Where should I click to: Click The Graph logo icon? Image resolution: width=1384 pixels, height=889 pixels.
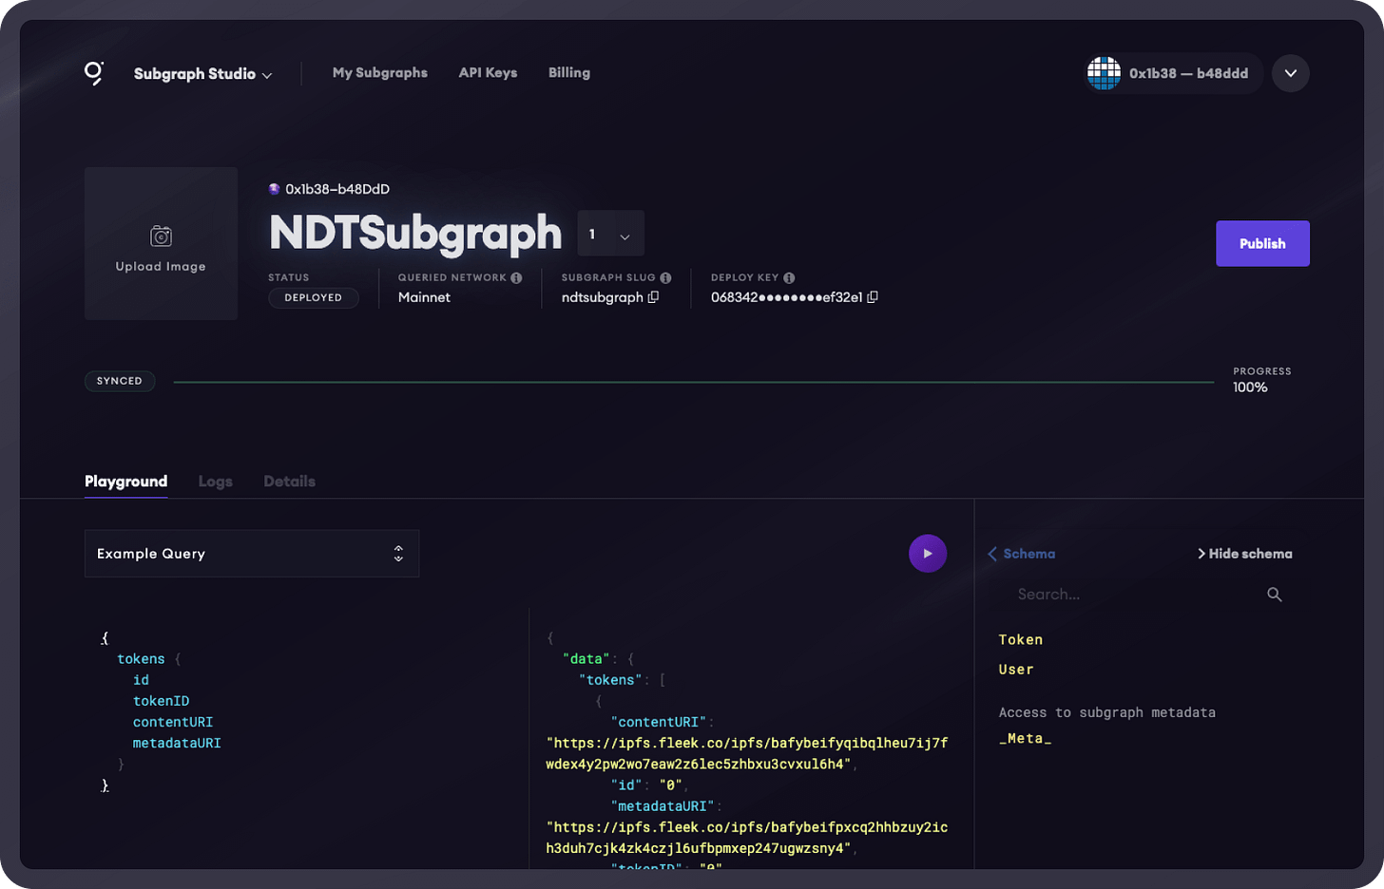93,73
